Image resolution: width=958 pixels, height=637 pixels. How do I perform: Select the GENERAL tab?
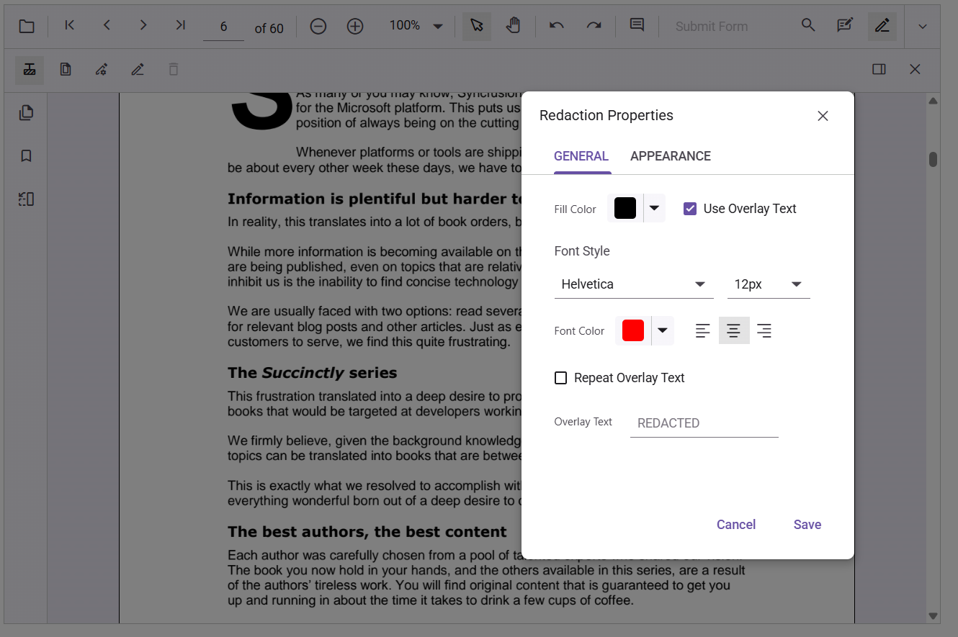click(x=581, y=156)
